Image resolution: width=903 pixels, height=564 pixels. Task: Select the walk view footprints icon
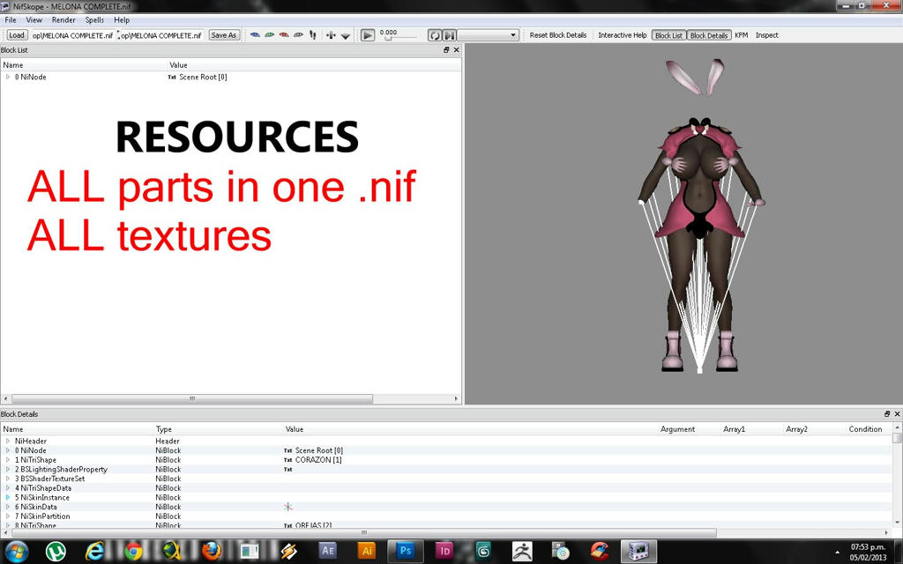(313, 35)
